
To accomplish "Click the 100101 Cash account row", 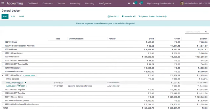I will [105, 42].
